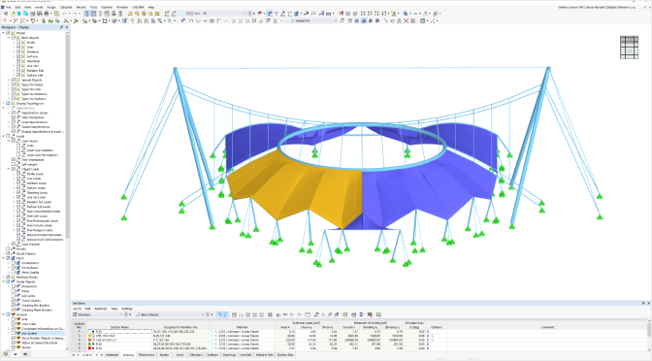Switch to the Materials tab
The image size is (652, 361).
pyautogui.click(x=112, y=355)
